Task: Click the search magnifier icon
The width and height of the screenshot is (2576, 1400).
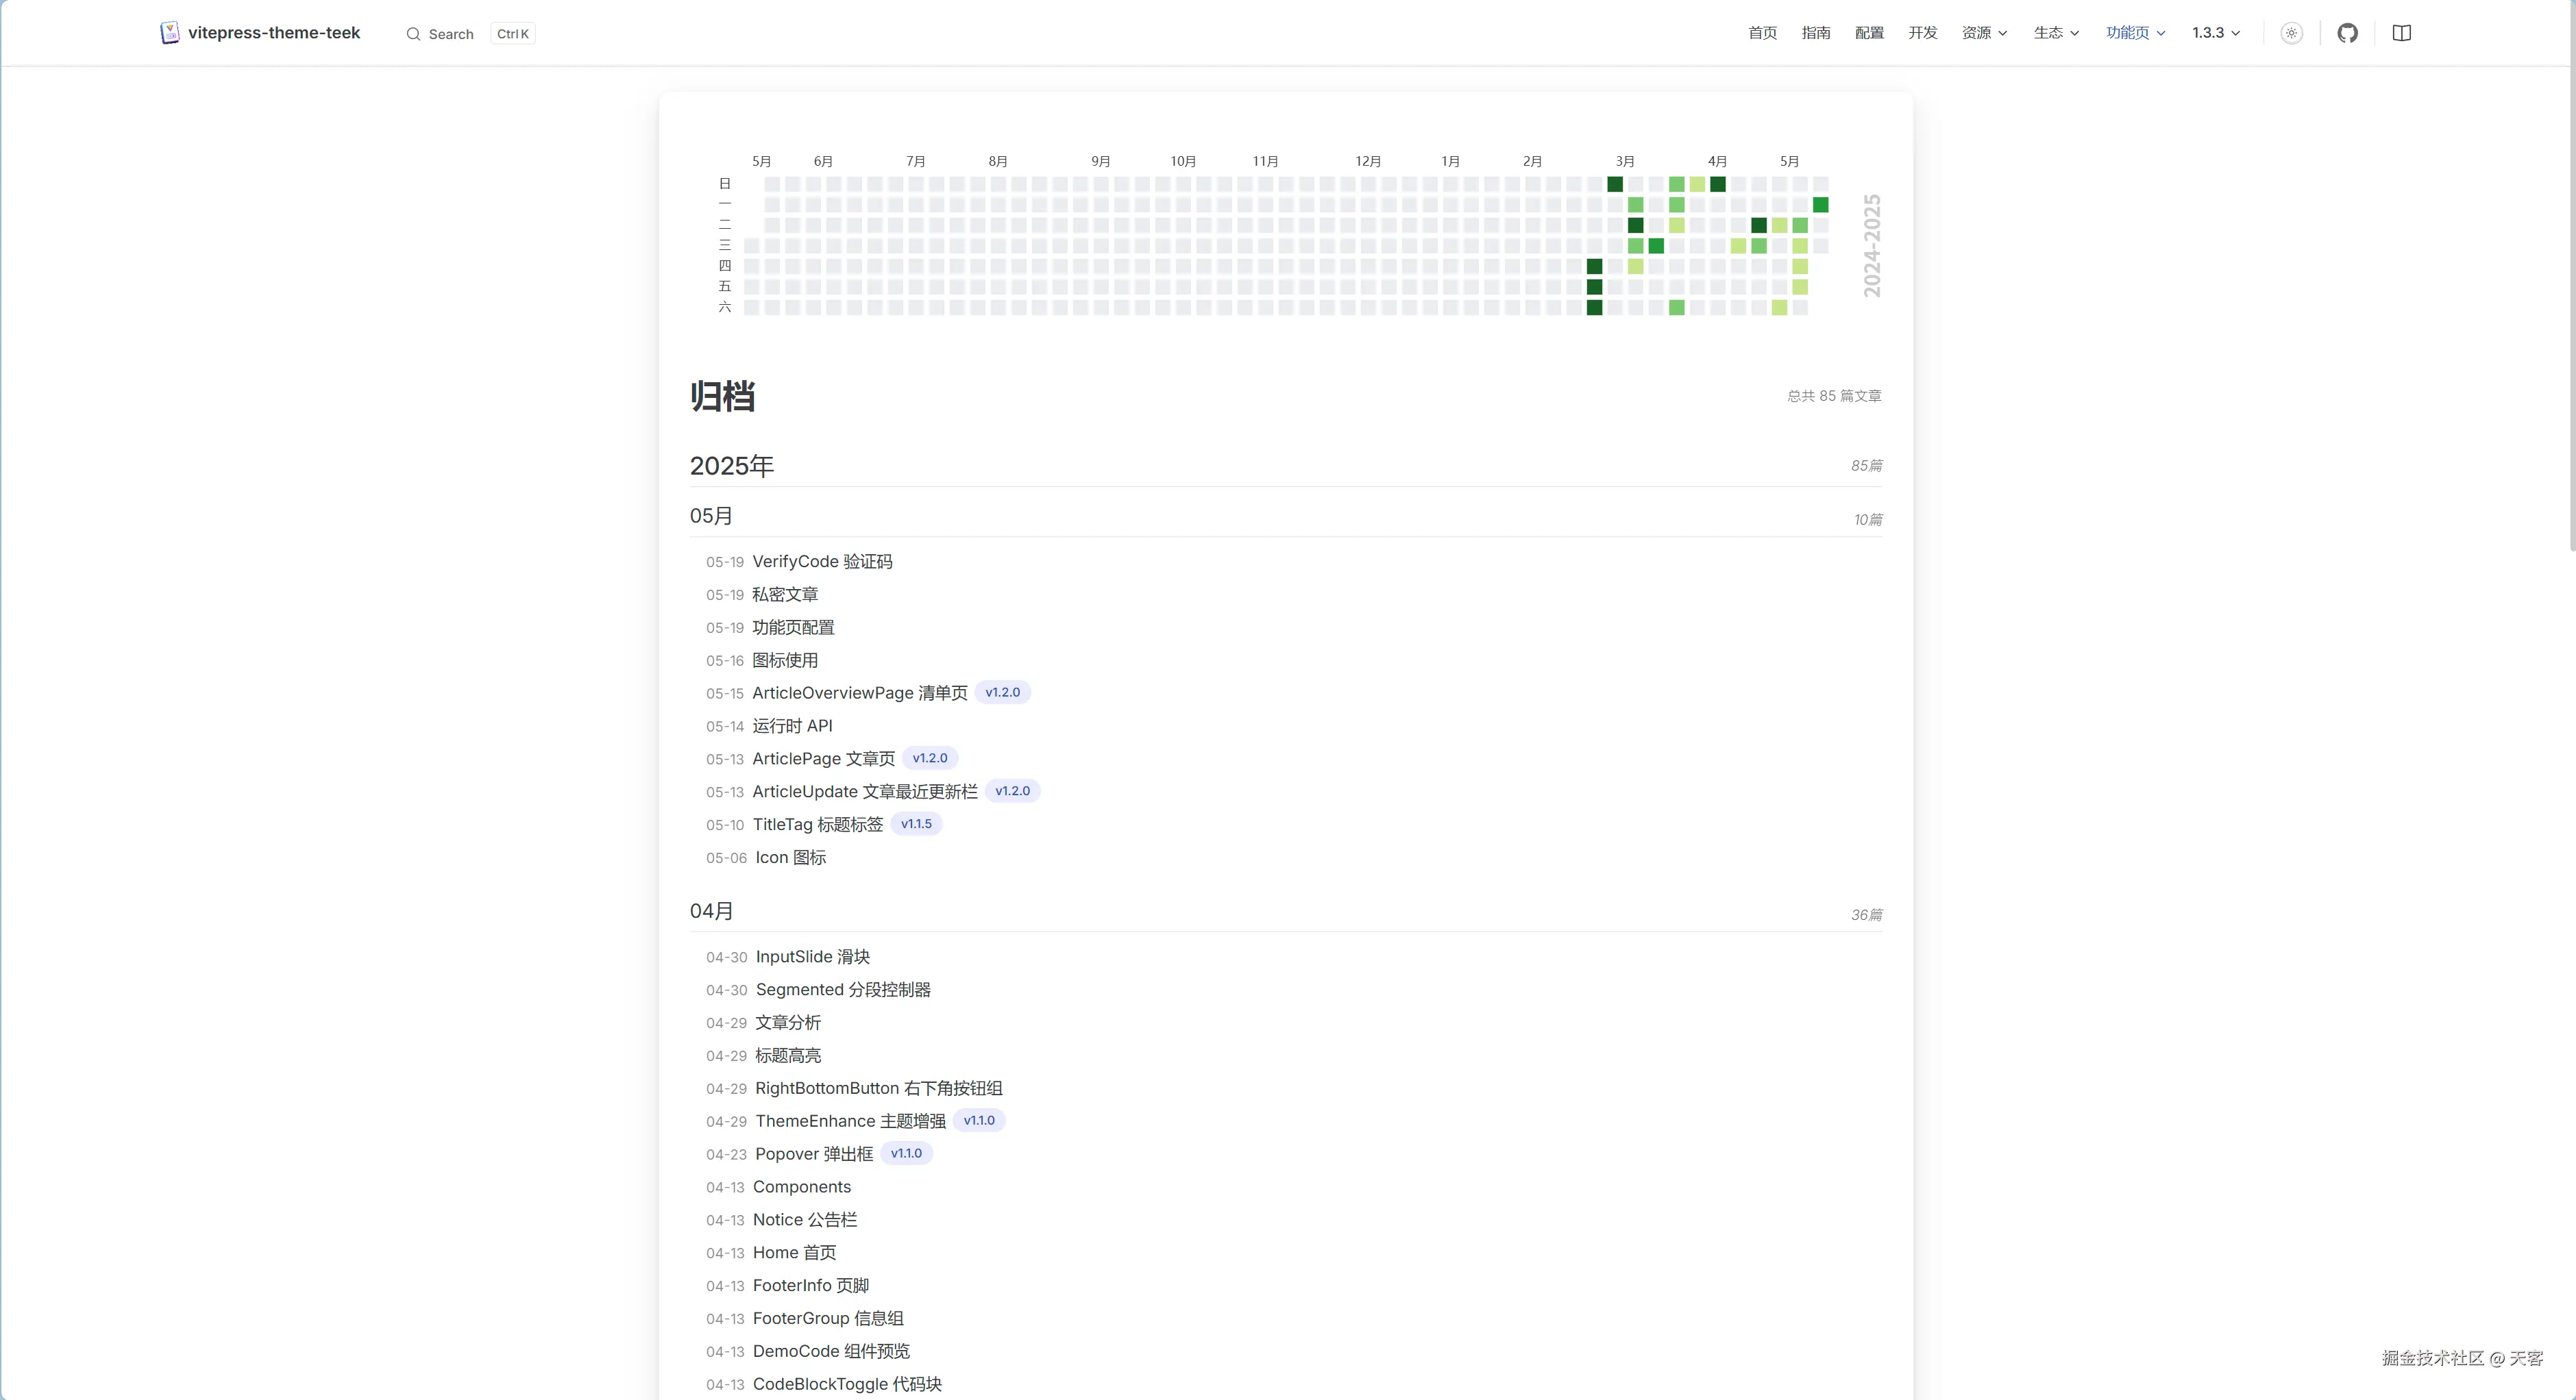Action: (x=413, y=34)
